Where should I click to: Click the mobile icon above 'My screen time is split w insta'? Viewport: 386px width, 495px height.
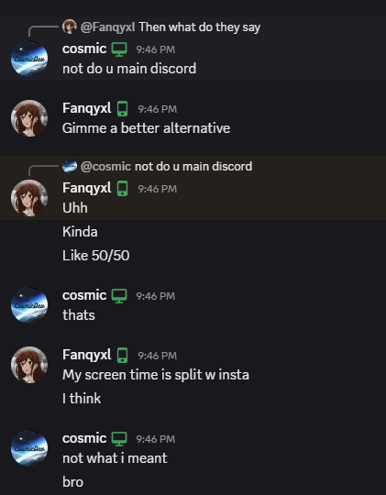click(123, 355)
